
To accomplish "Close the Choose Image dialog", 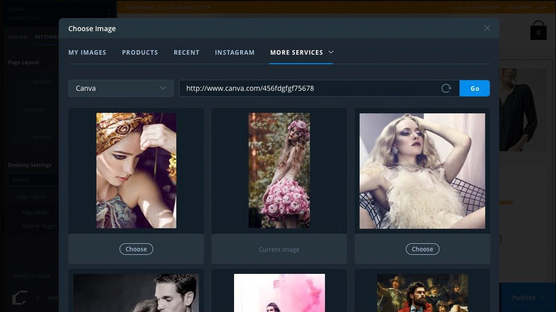I will (x=487, y=28).
